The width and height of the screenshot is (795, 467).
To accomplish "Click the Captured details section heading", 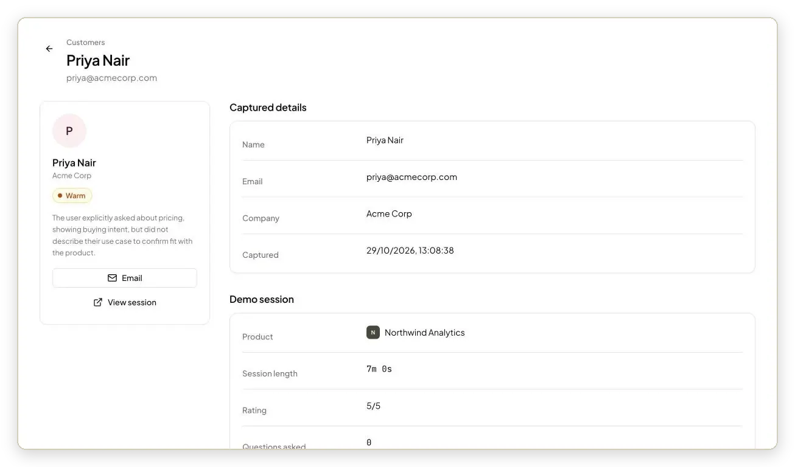I will click(x=268, y=108).
